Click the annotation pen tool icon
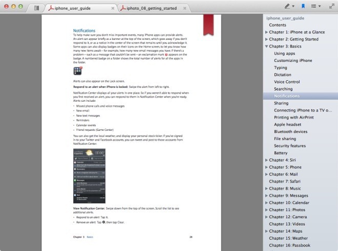 (287, 6)
